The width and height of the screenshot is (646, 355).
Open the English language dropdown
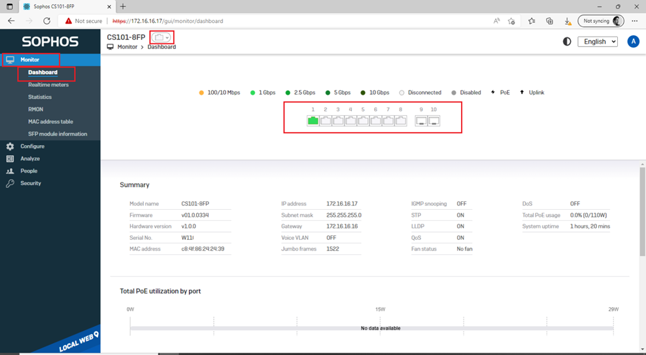(x=597, y=41)
